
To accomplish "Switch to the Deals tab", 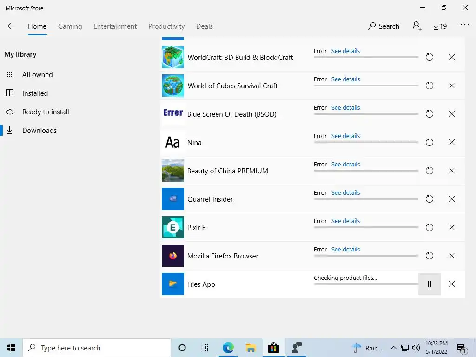I will click(x=205, y=26).
